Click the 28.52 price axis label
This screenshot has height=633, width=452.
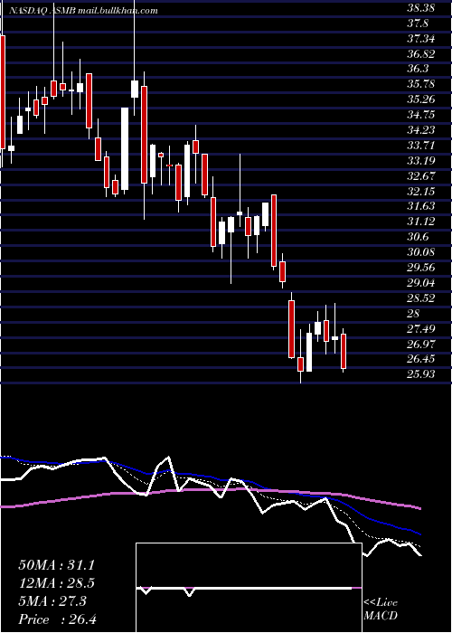421,298
